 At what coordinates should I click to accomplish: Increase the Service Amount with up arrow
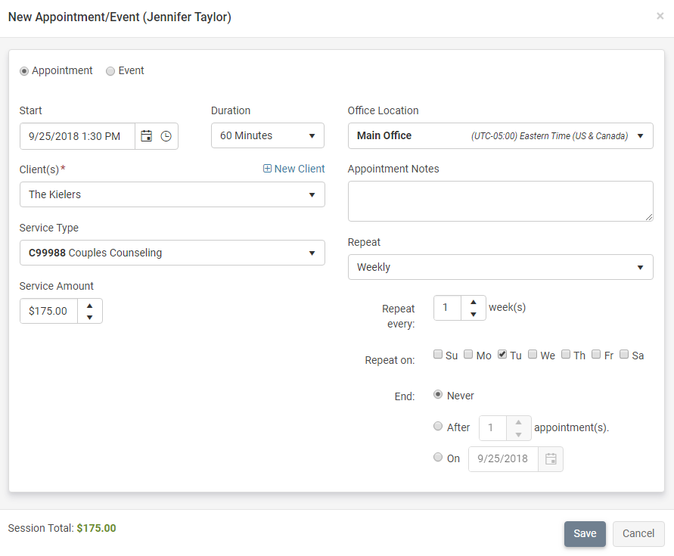coord(89,306)
